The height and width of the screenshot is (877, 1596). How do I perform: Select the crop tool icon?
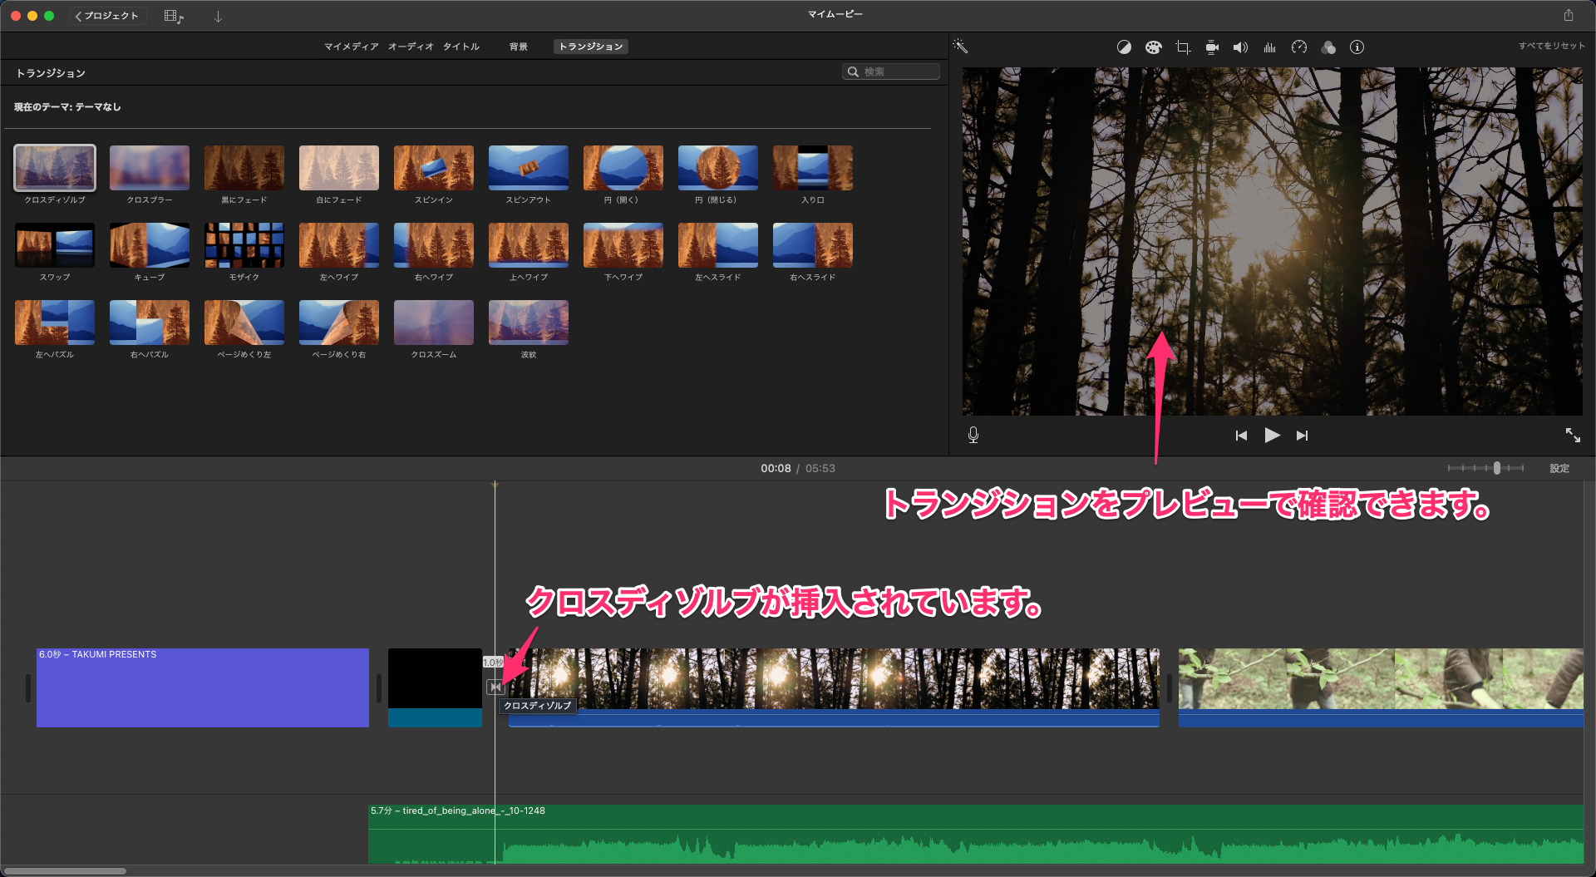(x=1183, y=47)
